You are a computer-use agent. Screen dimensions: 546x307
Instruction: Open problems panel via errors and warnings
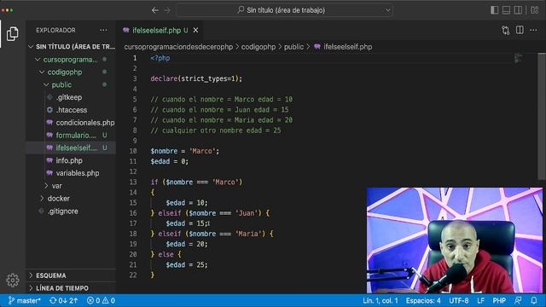pos(101,300)
